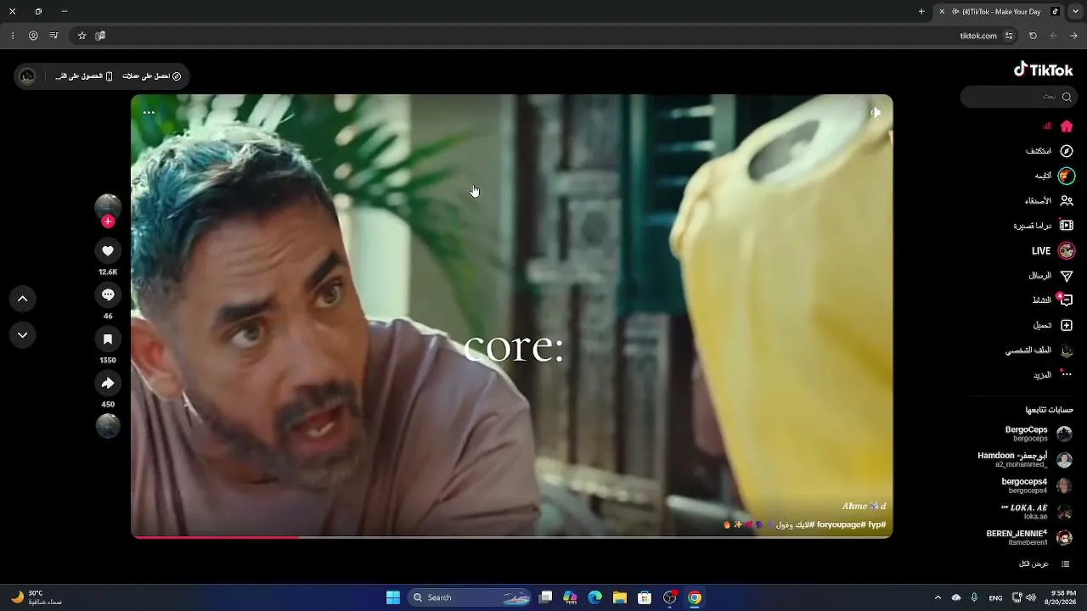Open media controls icon in Chrome toolbar
Viewport: 1087px width, 611px height.
click(54, 36)
